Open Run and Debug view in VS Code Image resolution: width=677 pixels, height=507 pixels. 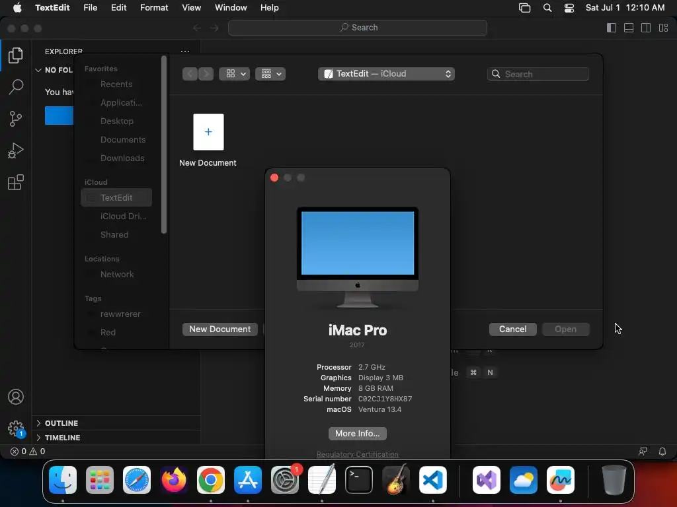pyautogui.click(x=16, y=151)
